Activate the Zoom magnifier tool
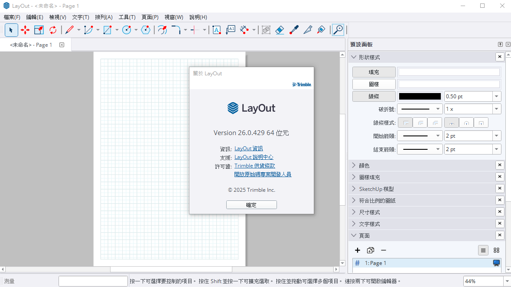The width and height of the screenshot is (511, 287). tap(338, 30)
